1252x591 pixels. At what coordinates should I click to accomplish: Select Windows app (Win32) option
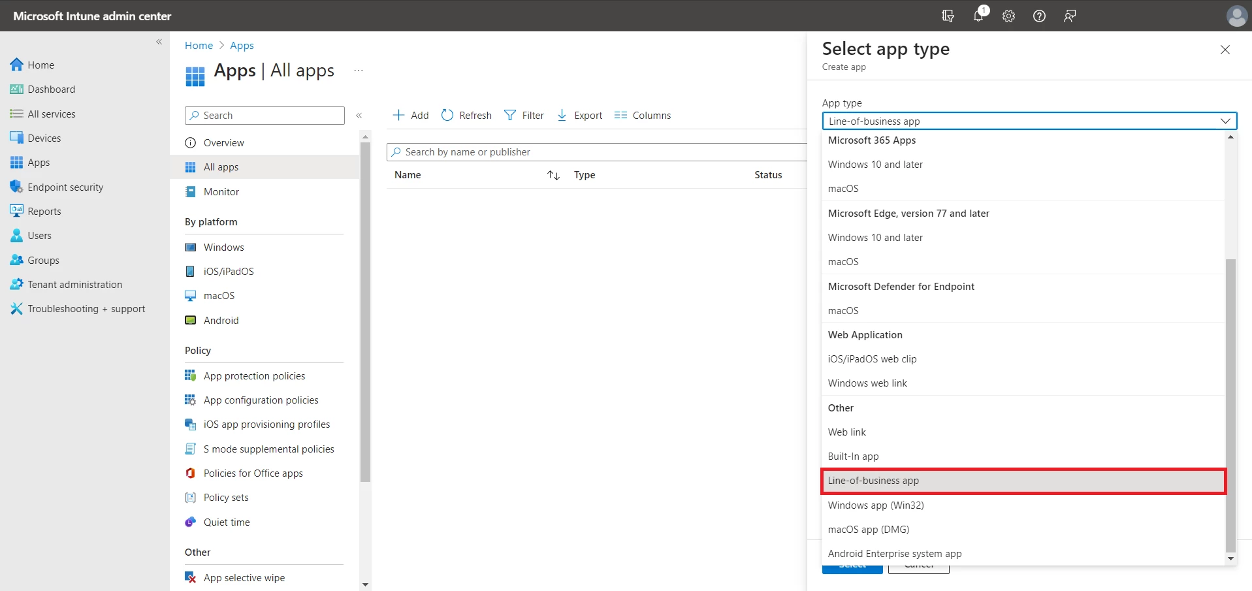(x=1023, y=505)
